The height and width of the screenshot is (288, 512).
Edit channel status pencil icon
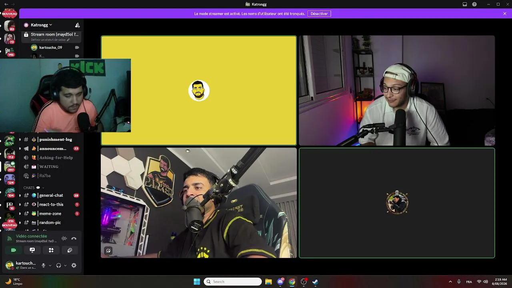point(68,40)
